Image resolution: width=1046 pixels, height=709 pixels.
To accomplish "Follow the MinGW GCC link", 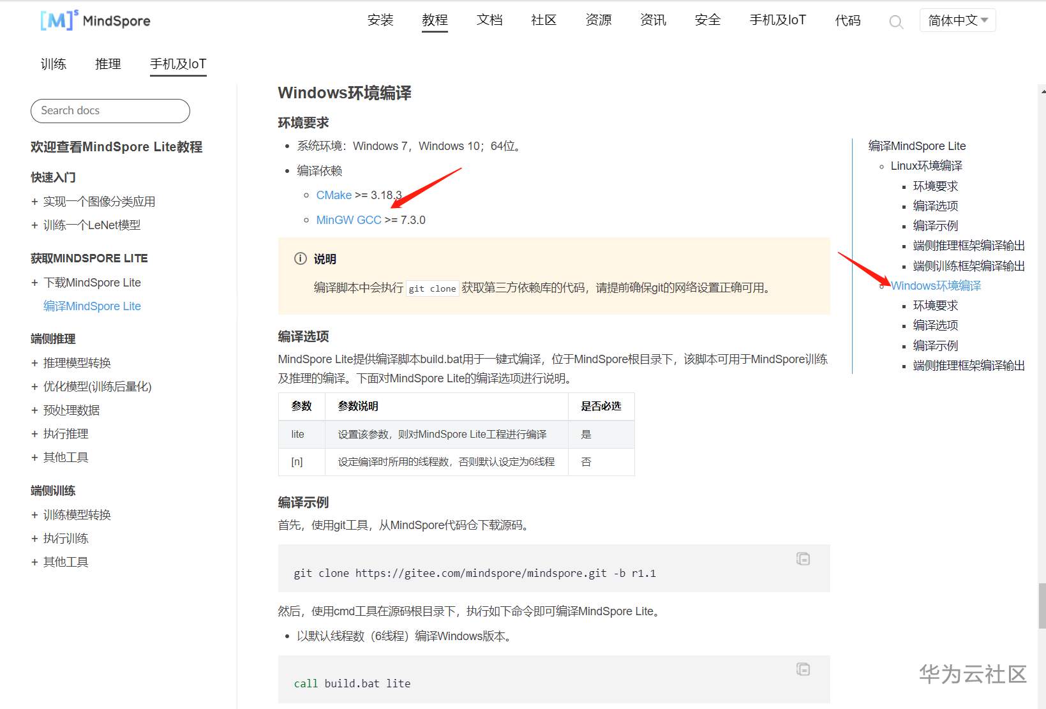I will pos(348,220).
